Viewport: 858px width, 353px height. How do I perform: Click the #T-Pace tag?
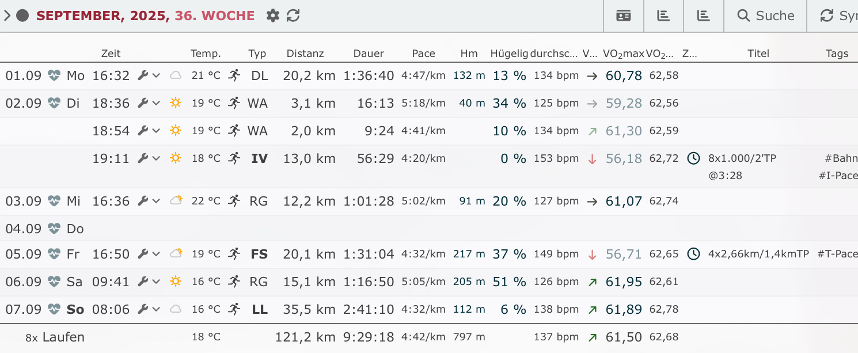pyautogui.click(x=837, y=254)
